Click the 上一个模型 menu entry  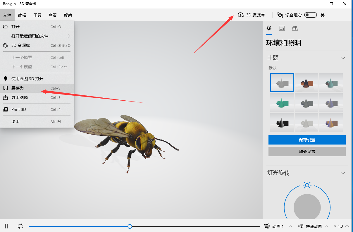(37, 57)
